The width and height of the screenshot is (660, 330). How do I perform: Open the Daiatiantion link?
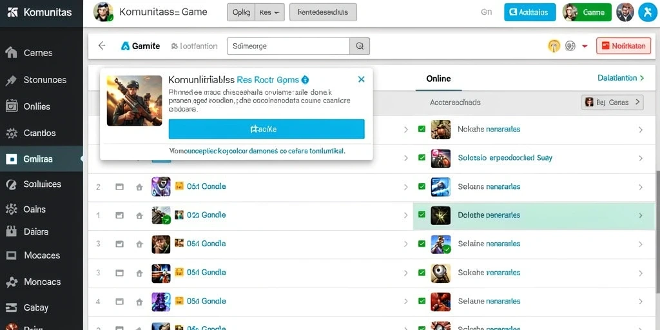(621, 78)
